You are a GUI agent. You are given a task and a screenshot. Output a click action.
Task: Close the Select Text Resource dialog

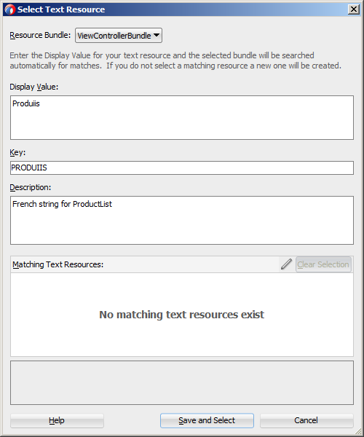[354, 9]
